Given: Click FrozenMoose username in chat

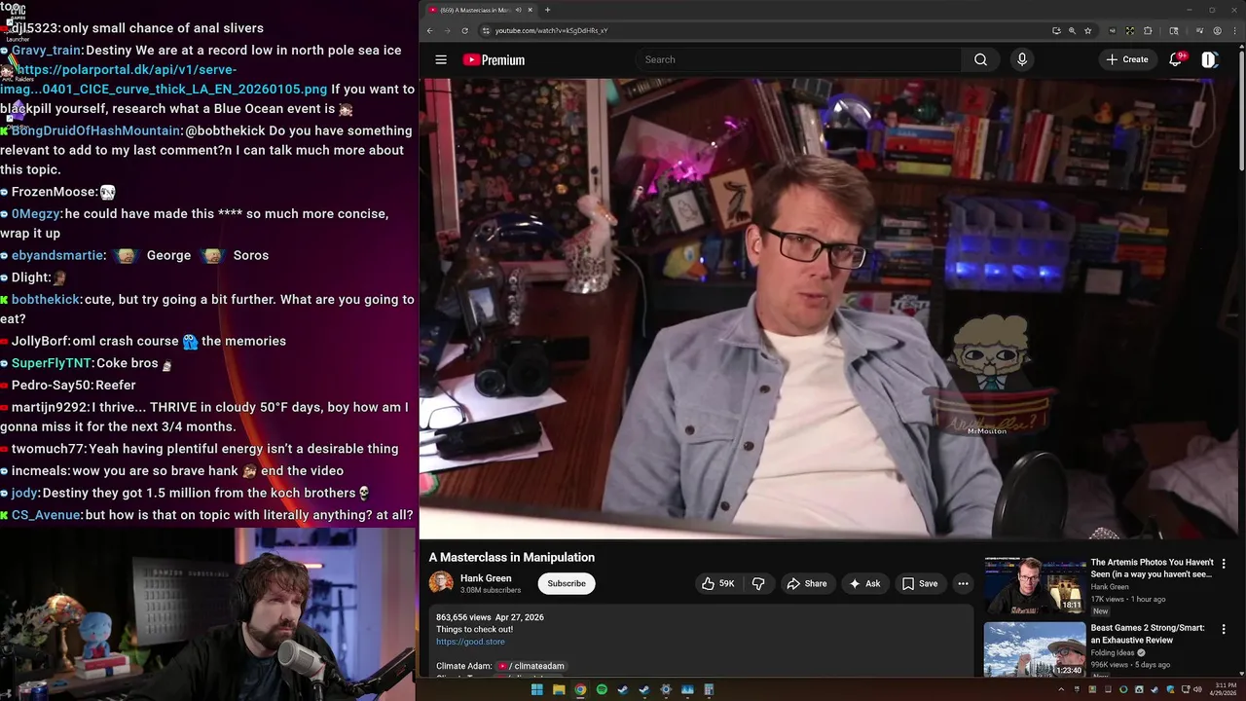Looking at the screenshot, I should (x=55, y=192).
